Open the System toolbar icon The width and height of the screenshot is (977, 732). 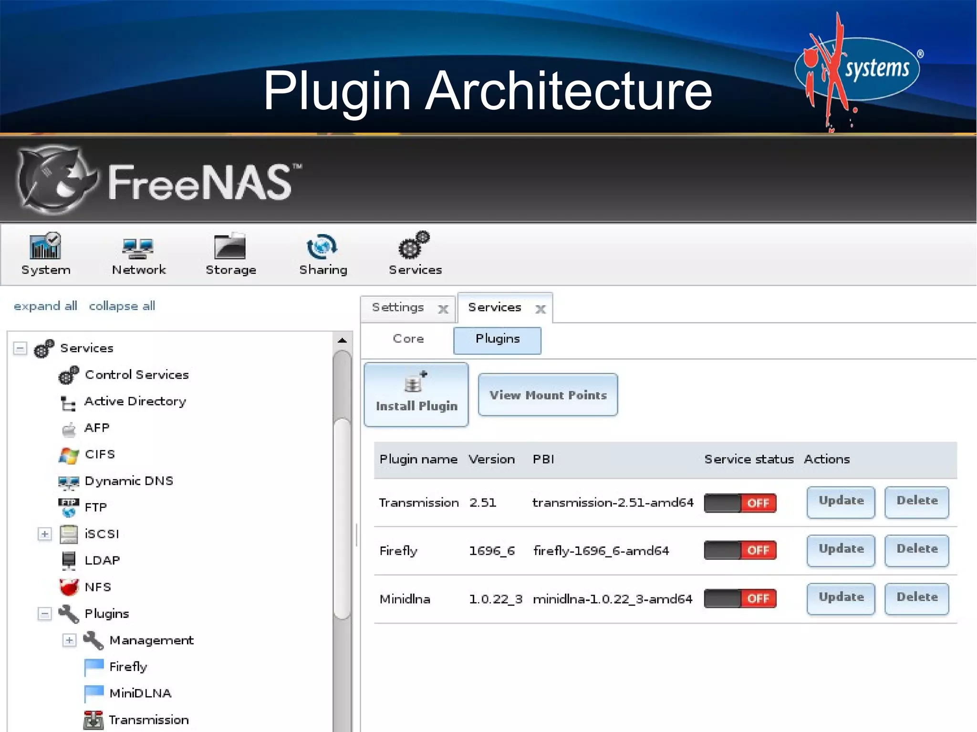45,246
